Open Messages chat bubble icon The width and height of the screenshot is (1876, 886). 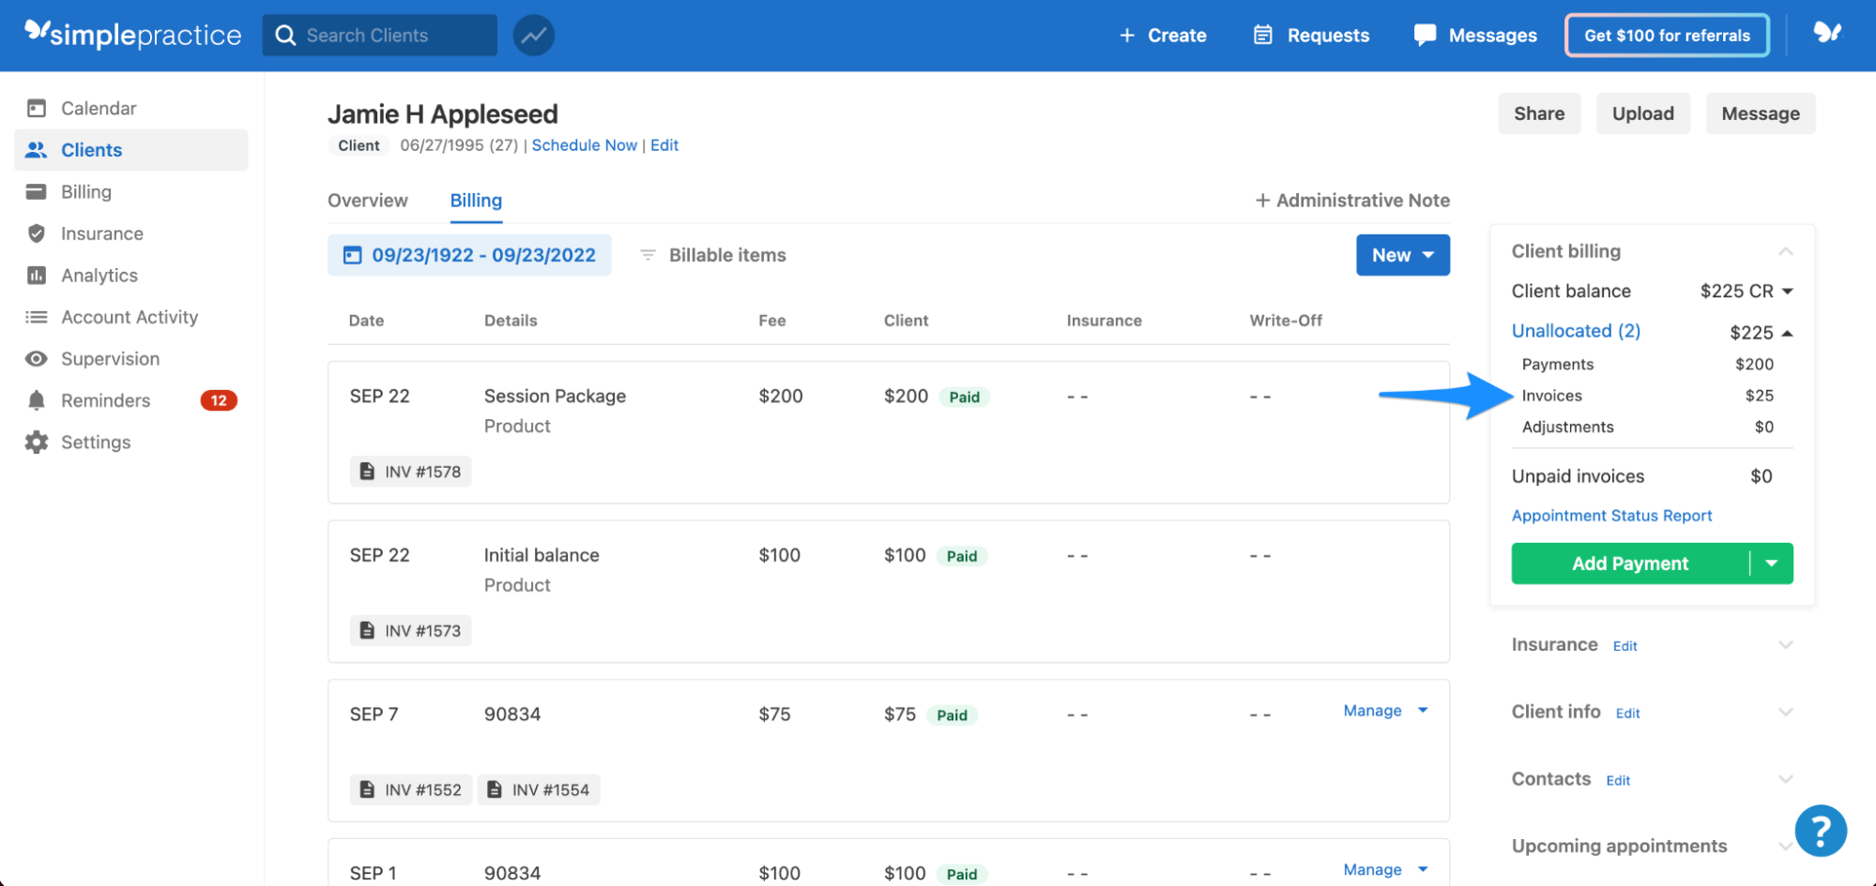pyautogui.click(x=1425, y=36)
